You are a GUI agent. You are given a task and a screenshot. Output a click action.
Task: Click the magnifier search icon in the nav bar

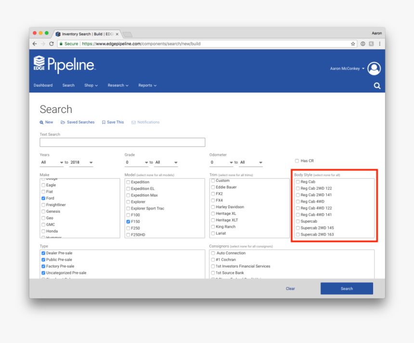pyautogui.click(x=377, y=86)
